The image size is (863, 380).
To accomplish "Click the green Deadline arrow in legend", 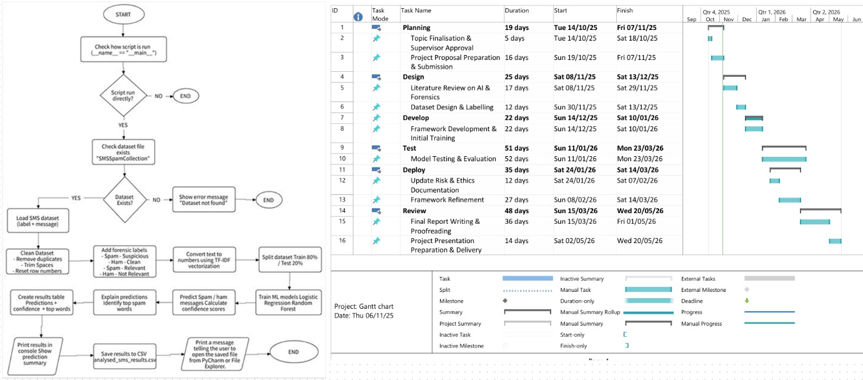I will (x=747, y=301).
